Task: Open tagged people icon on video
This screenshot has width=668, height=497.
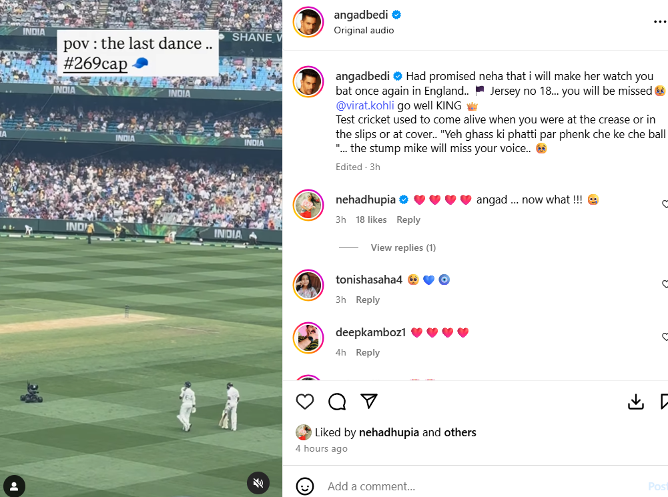Action: (x=14, y=486)
